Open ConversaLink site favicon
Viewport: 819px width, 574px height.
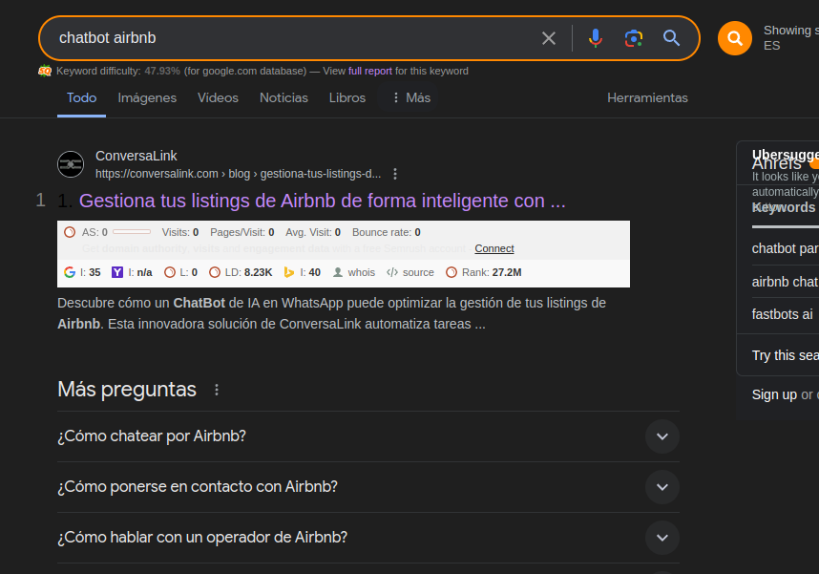pos(71,164)
